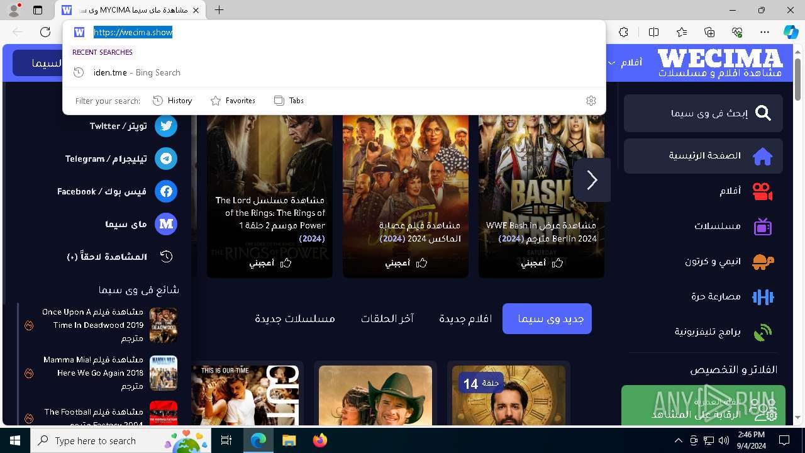
Task: Advance carousel with the next arrow
Action: tap(592, 180)
